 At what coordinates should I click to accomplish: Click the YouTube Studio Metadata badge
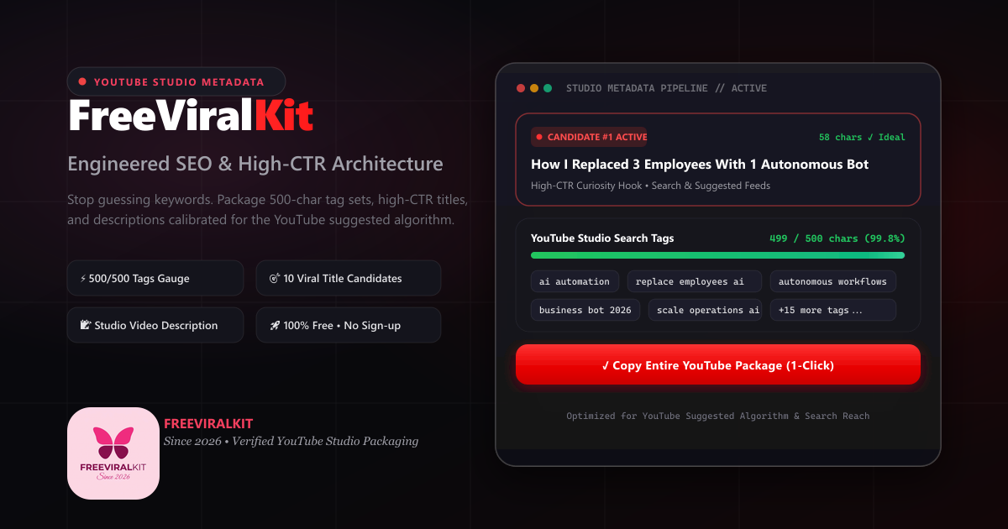[x=176, y=81]
